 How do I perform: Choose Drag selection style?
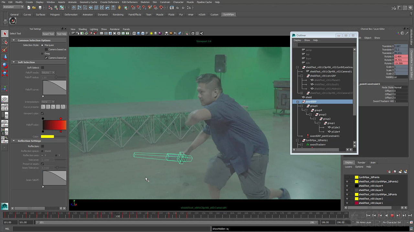(x=42, y=53)
